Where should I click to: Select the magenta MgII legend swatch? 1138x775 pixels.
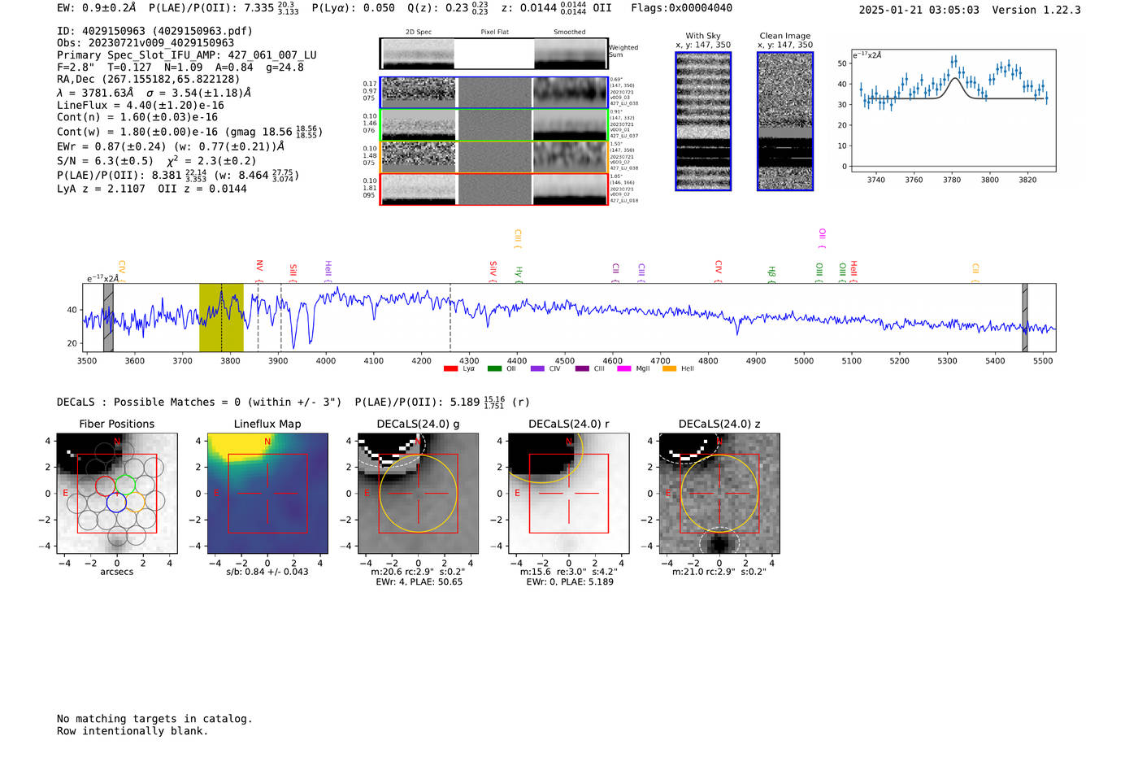tap(624, 368)
